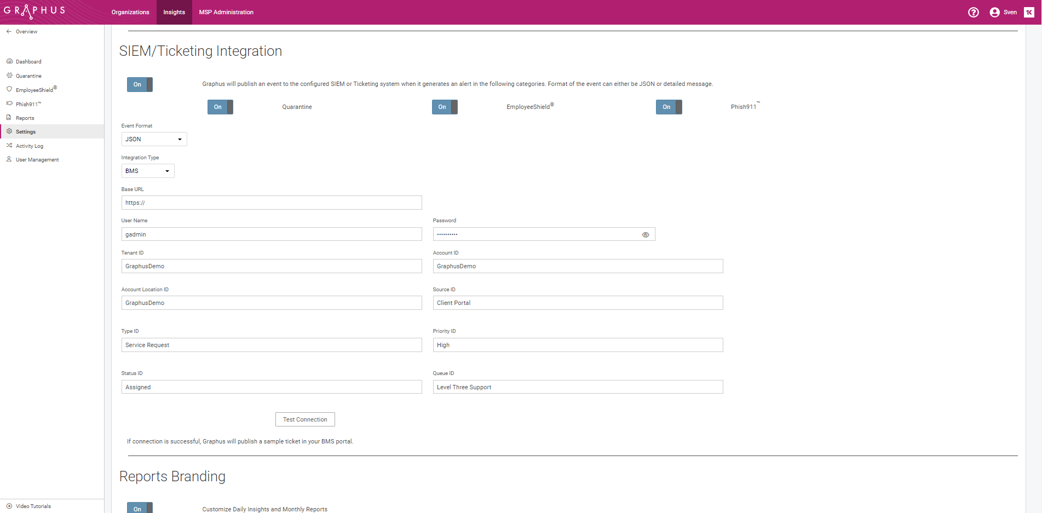
Task: Open the Dashboard from the sidebar
Action: coord(28,61)
